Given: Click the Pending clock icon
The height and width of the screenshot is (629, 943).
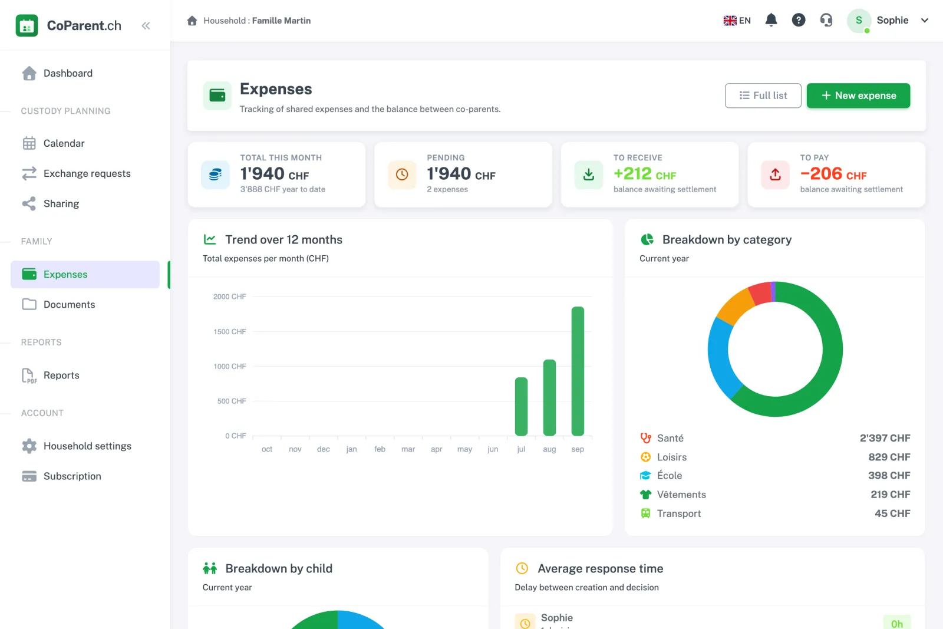Looking at the screenshot, I should [402, 174].
